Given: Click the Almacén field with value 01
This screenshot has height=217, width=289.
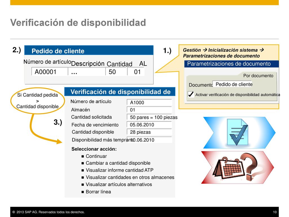Looking at the screenshot, I should 149,110.
